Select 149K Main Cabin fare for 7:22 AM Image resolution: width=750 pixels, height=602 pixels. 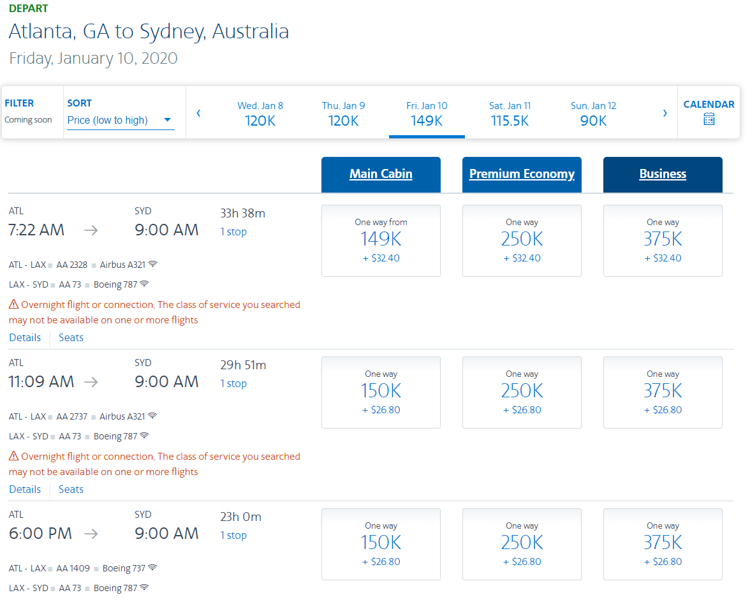381,240
